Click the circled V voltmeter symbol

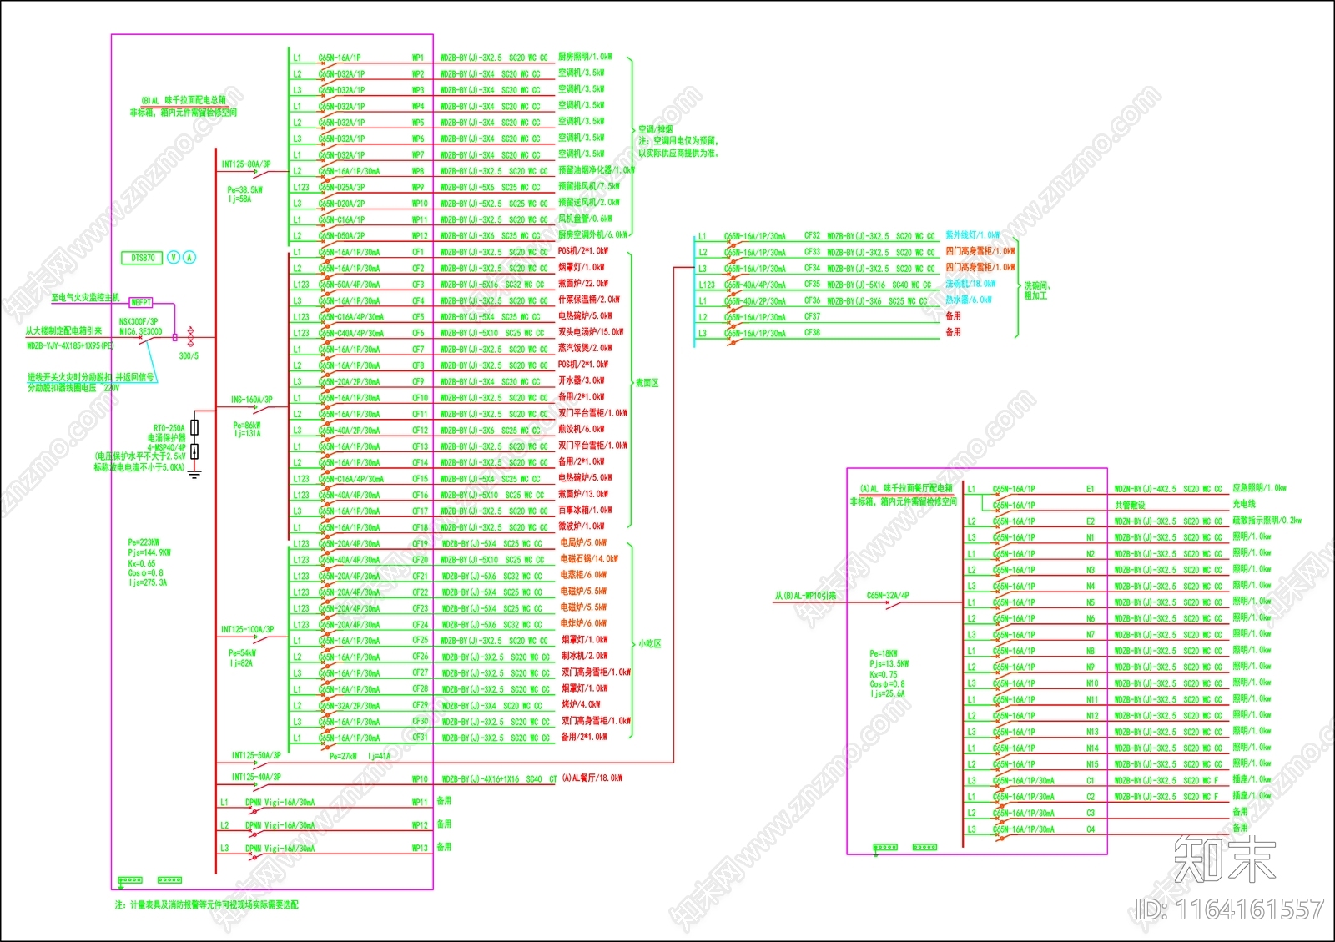tap(174, 257)
